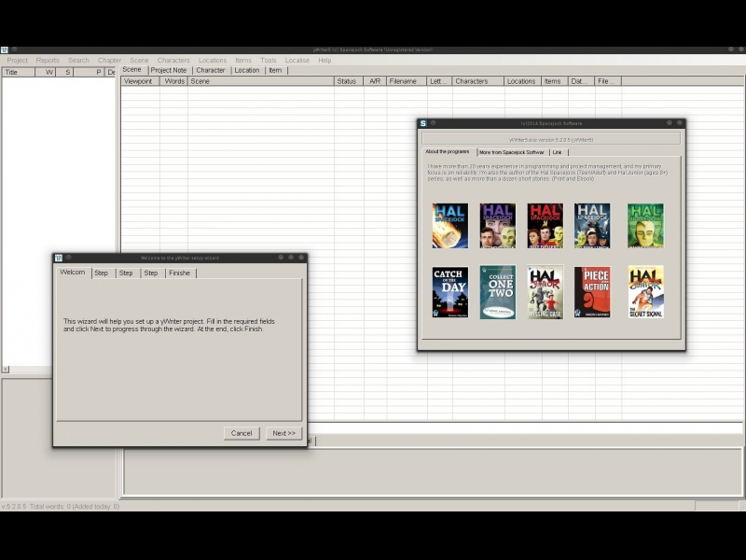Click the yWriter icon in wizard title bar

tap(59, 258)
